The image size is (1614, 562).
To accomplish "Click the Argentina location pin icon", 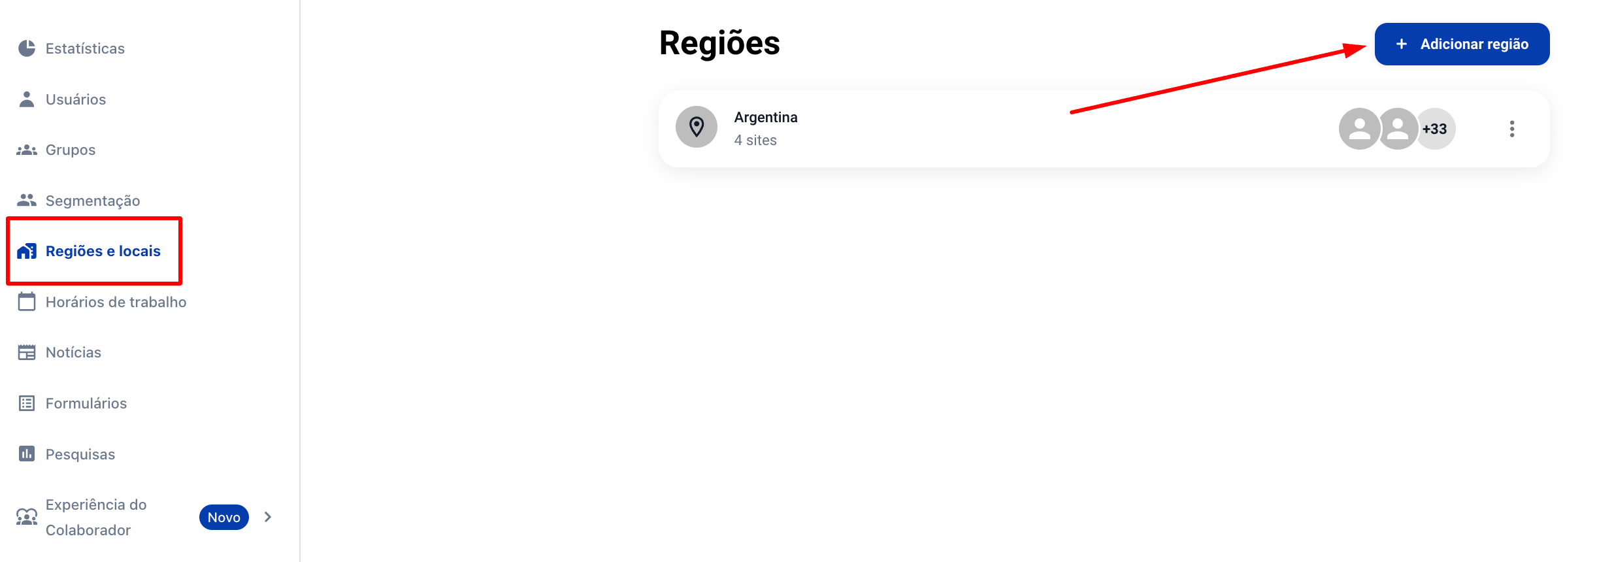I will [697, 127].
